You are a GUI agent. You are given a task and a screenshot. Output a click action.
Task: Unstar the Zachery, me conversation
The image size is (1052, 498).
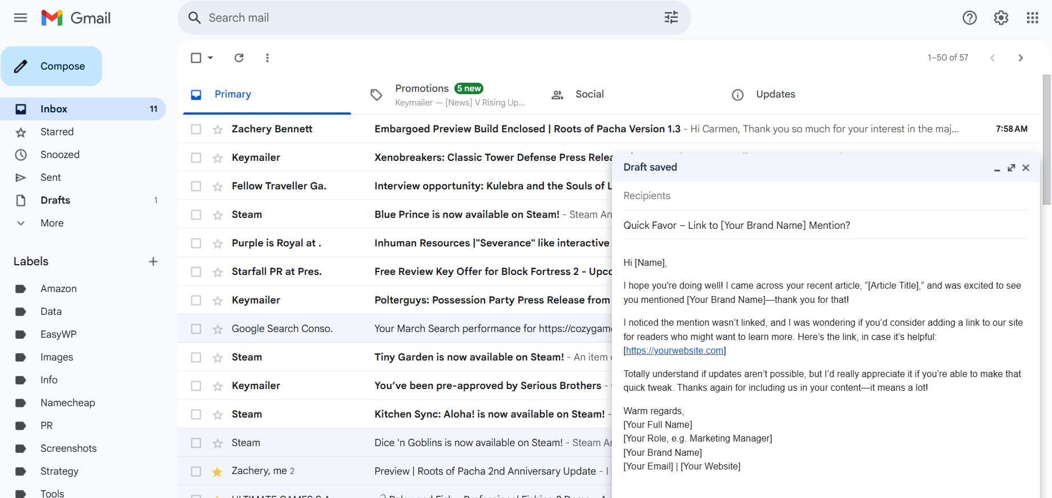point(217,472)
